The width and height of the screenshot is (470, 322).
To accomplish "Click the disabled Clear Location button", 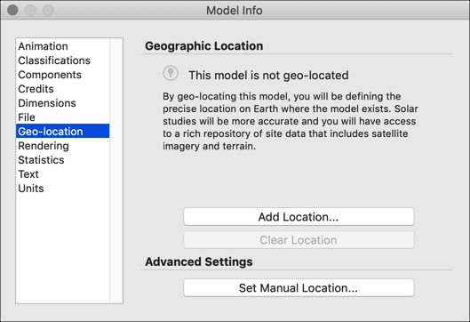I will coord(299,240).
